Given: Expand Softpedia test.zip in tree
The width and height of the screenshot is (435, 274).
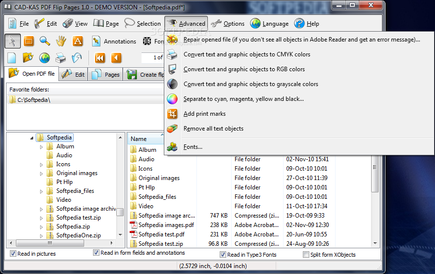Looking at the screenshot, I should coord(42,218).
